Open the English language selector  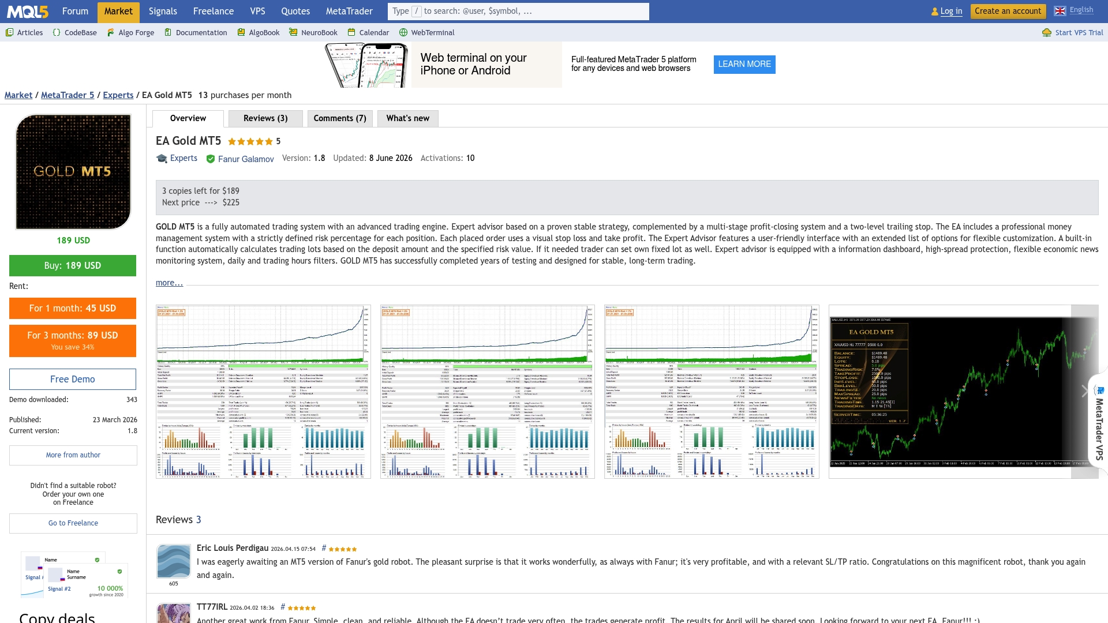click(1081, 10)
